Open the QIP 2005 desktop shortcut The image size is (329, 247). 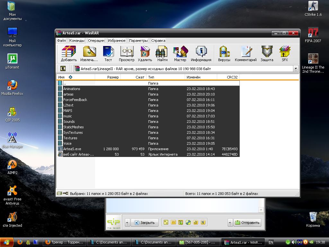(12, 114)
